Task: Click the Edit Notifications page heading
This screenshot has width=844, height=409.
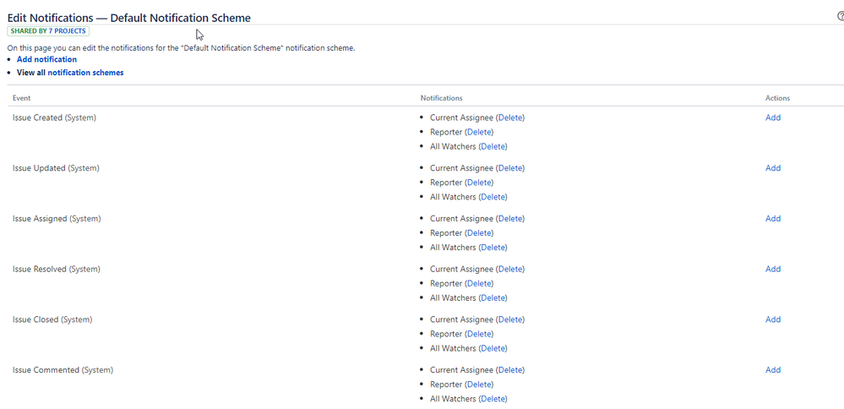Action: [129, 18]
